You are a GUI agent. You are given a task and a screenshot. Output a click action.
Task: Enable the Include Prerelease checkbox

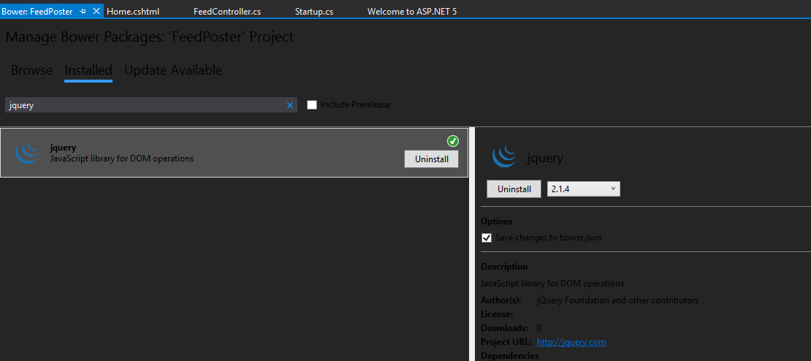(312, 104)
